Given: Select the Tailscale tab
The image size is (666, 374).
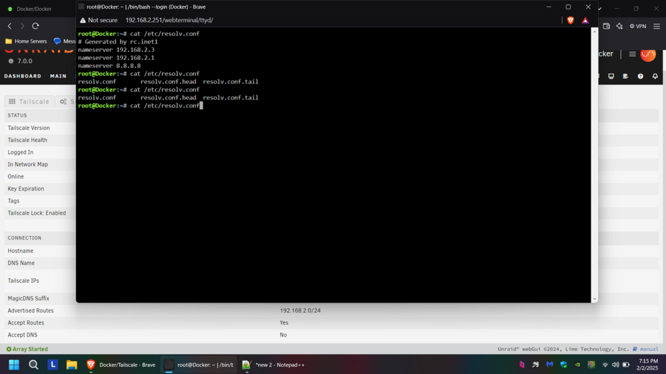Looking at the screenshot, I should (x=29, y=101).
